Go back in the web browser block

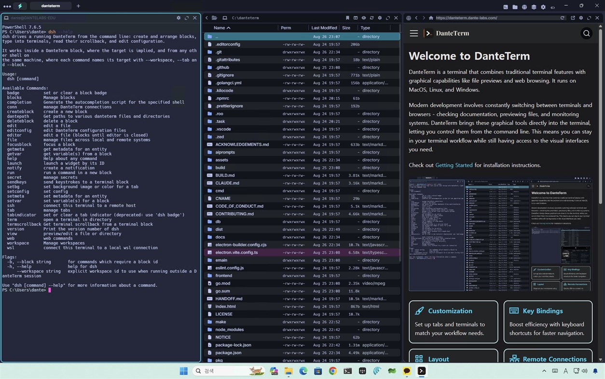coord(416,18)
